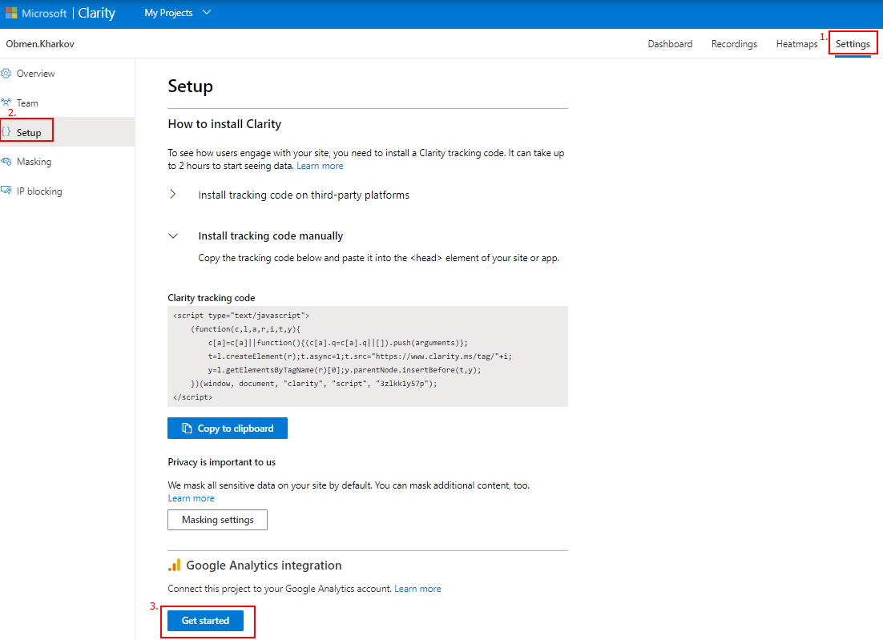Select IP blocking in the sidebar
The image size is (883, 640).
pyautogui.click(x=67, y=191)
